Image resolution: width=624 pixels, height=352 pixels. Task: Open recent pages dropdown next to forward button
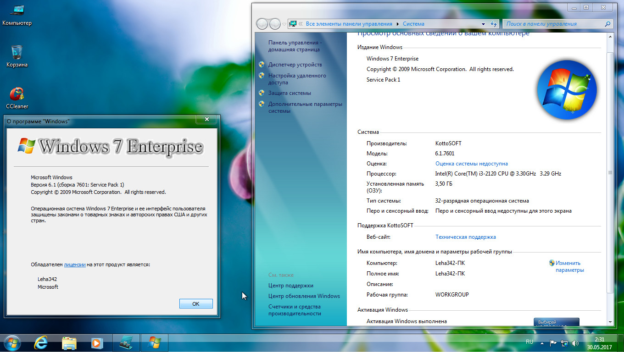[x=284, y=24]
